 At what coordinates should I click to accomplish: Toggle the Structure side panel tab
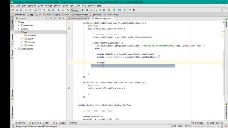click(x=12, y=39)
